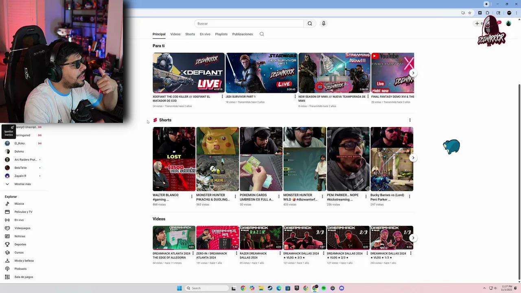The height and width of the screenshot is (293, 521).
Task: Switch to Videos channel tab
Action: point(175,34)
